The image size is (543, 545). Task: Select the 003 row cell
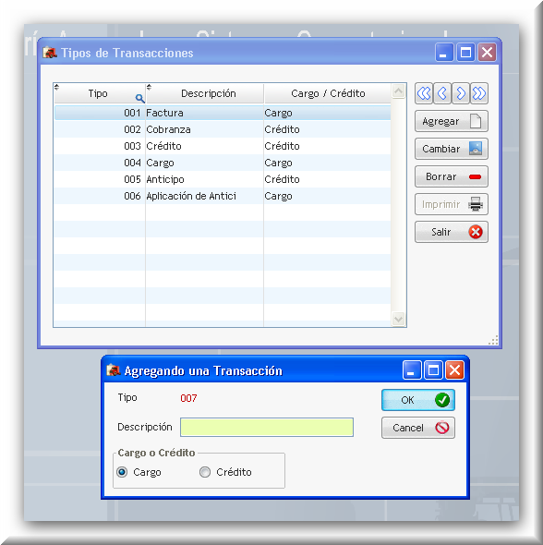(100, 146)
